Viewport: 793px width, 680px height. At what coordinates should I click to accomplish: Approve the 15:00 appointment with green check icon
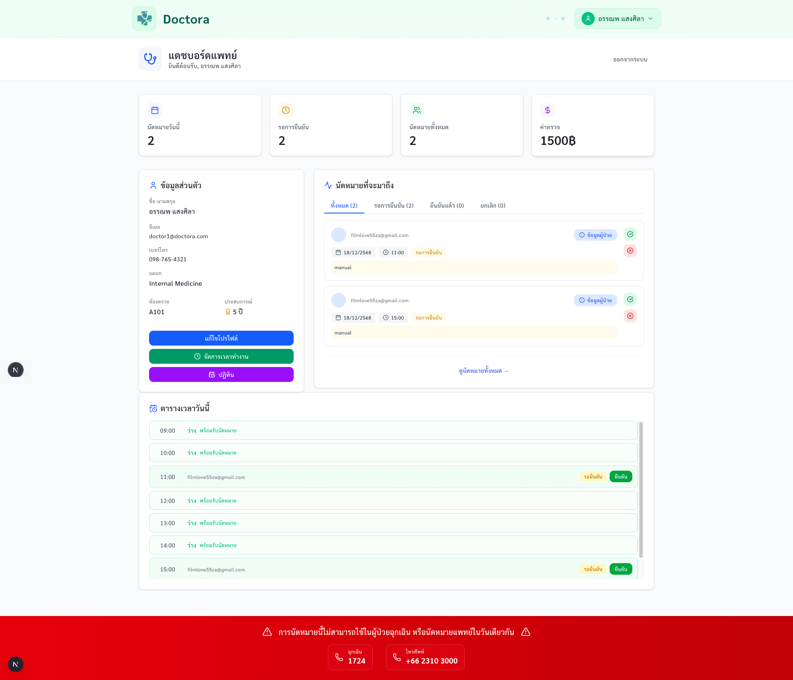(630, 299)
